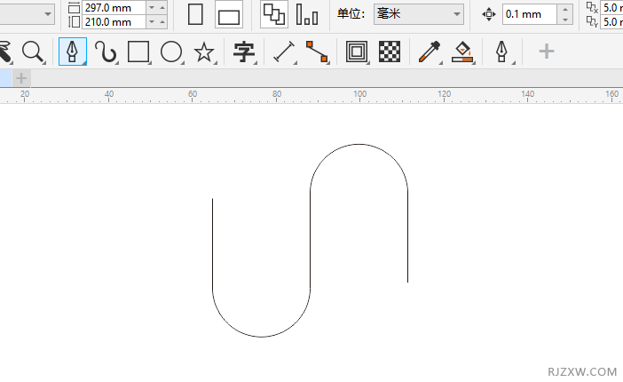Screen dimensions: 623x382
Task: Select the Pen tool in the toolbox
Action: 73,52
